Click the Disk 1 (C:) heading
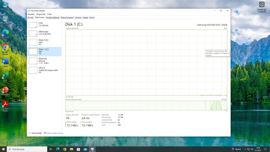Viewport: 270px width, 152px height. pyautogui.click(x=74, y=24)
